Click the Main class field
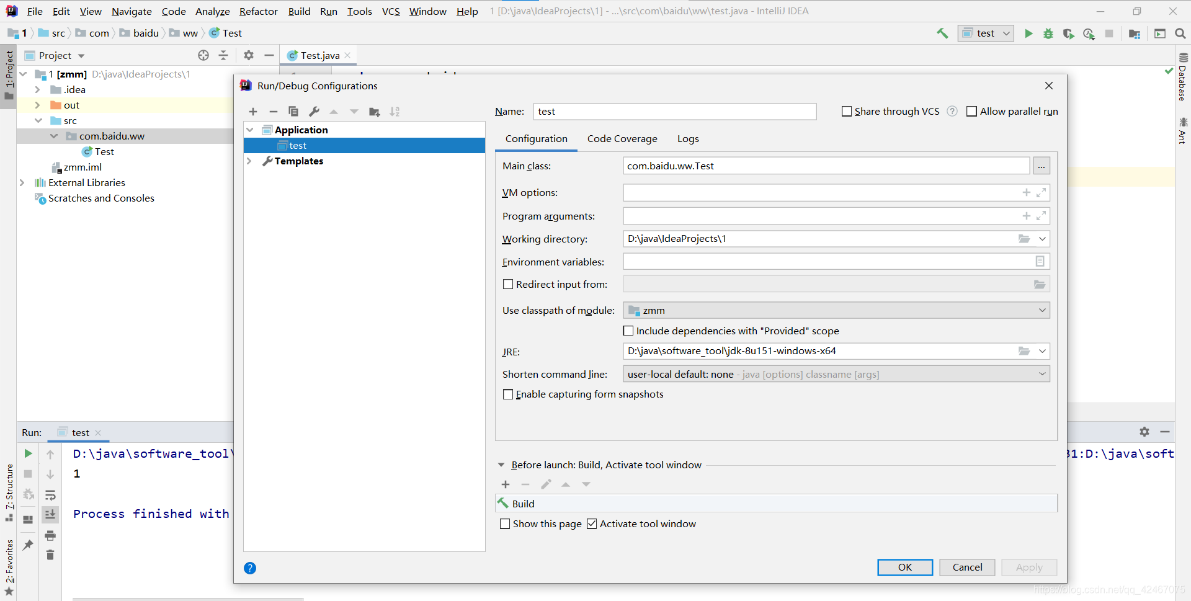This screenshot has width=1191, height=601. [826, 166]
